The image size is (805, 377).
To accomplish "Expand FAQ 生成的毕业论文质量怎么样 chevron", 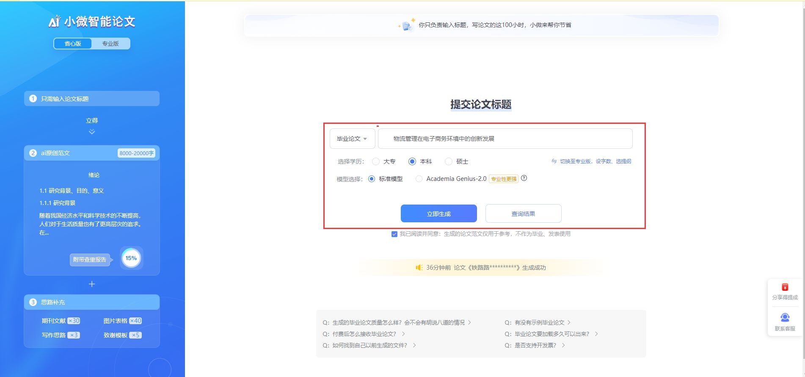I will 469,322.
